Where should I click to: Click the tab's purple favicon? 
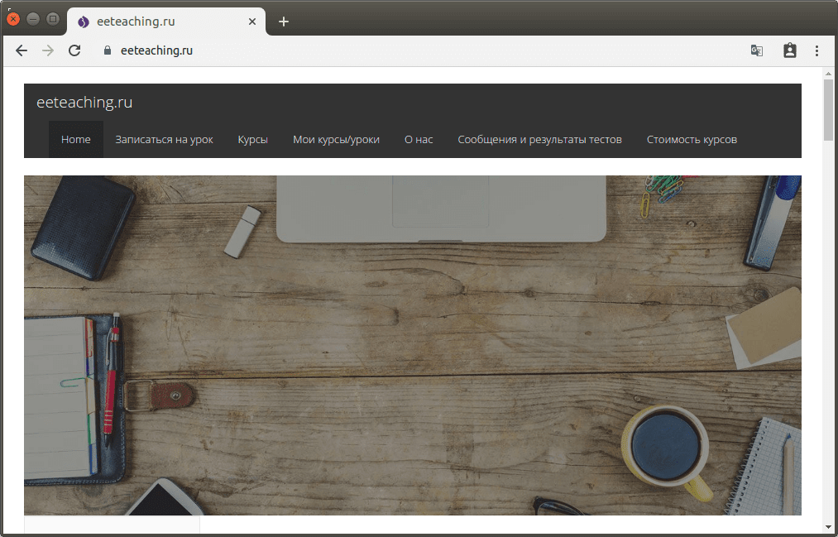84,22
